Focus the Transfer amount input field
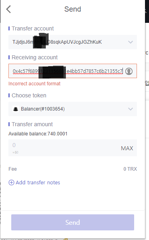The image size is (149, 240). tap(73, 148)
